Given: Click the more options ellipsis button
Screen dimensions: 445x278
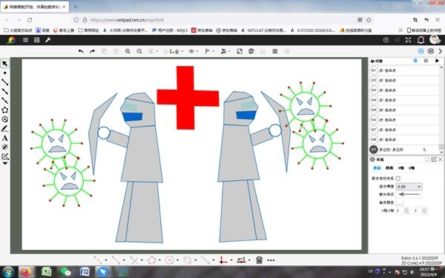Looking at the screenshot, I should pos(271,260).
